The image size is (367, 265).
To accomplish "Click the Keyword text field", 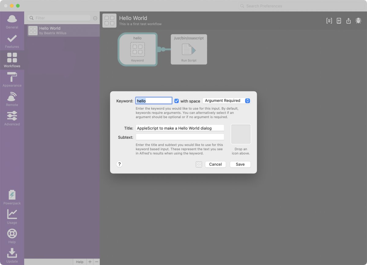I will click(154, 100).
